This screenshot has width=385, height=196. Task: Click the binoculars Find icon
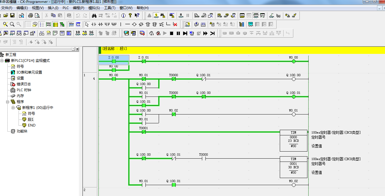(x=94, y=16)
